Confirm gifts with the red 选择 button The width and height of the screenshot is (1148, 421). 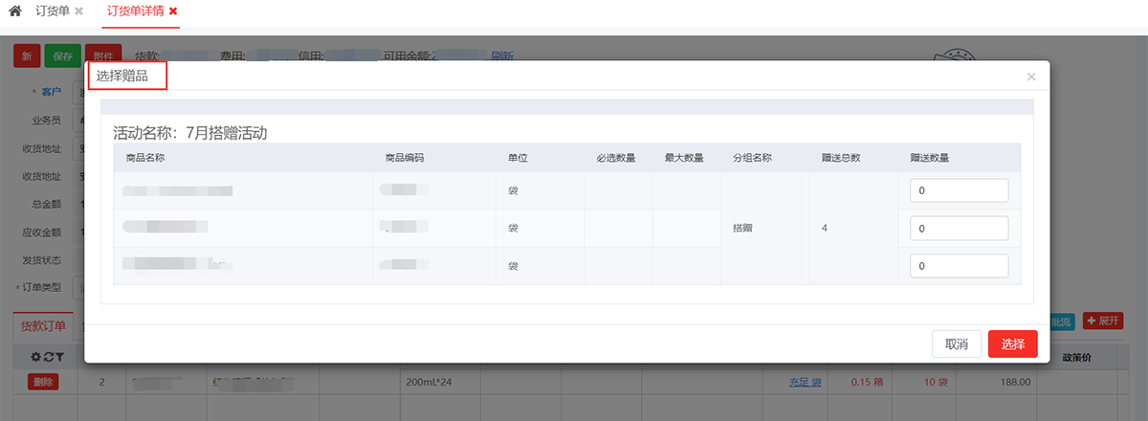[1012, 344]
